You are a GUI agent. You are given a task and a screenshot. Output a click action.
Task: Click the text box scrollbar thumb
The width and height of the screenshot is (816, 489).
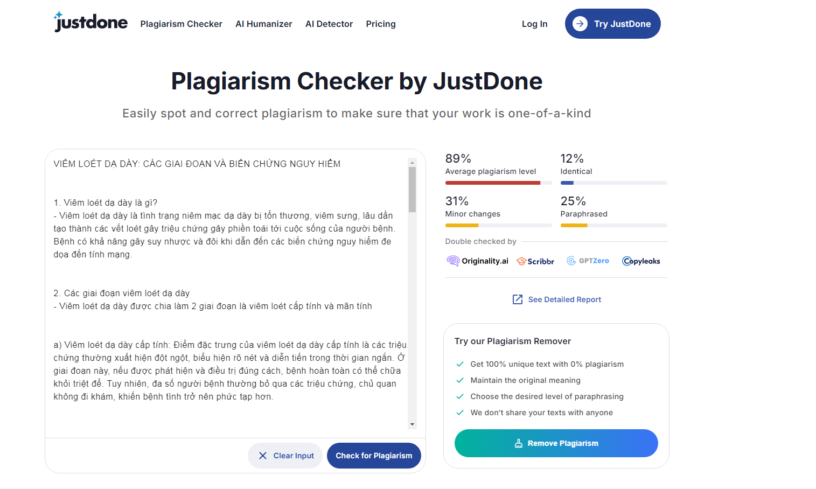tap(413, 190)
